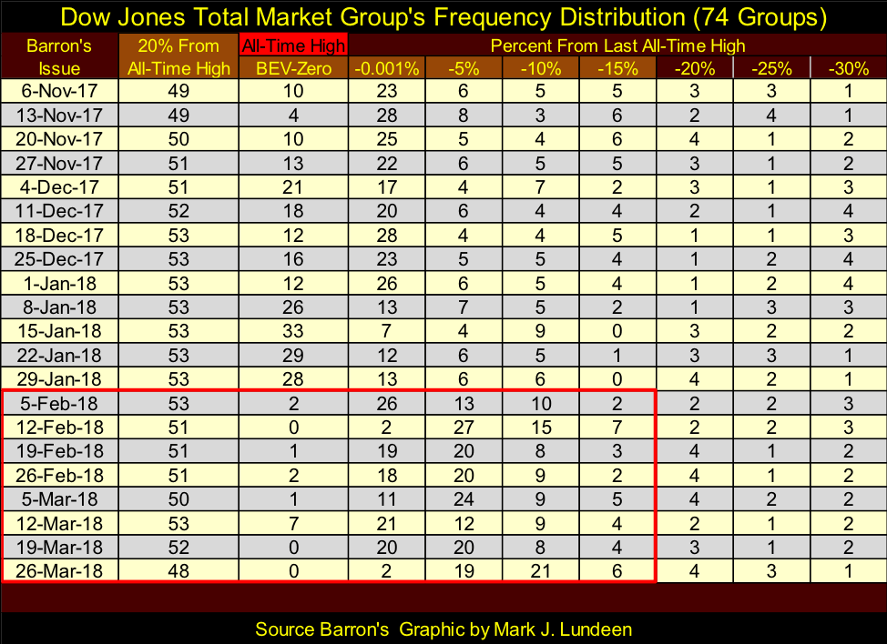
Task: Click BEV-Zero value 29 in 22-Jan-18 row
Action: (x=293, y=356)
